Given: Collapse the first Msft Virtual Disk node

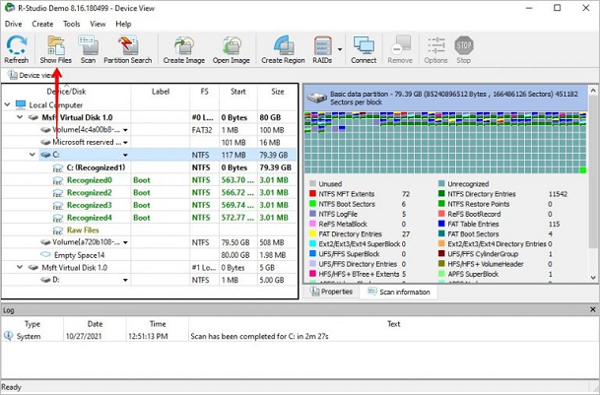Looking at the screenshot, I should [20, 117].
